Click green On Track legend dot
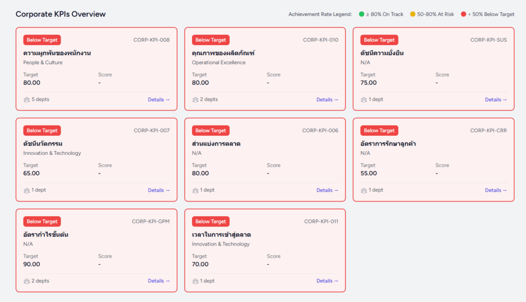The height and width of the screenshot is (302, 526). (362, 14)
